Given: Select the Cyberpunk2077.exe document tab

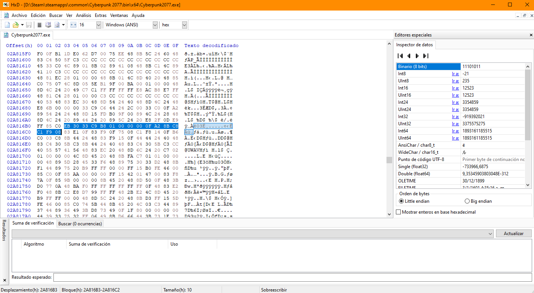Looking at the screenshot, I should pyautogui.click(x=27, y=35).
